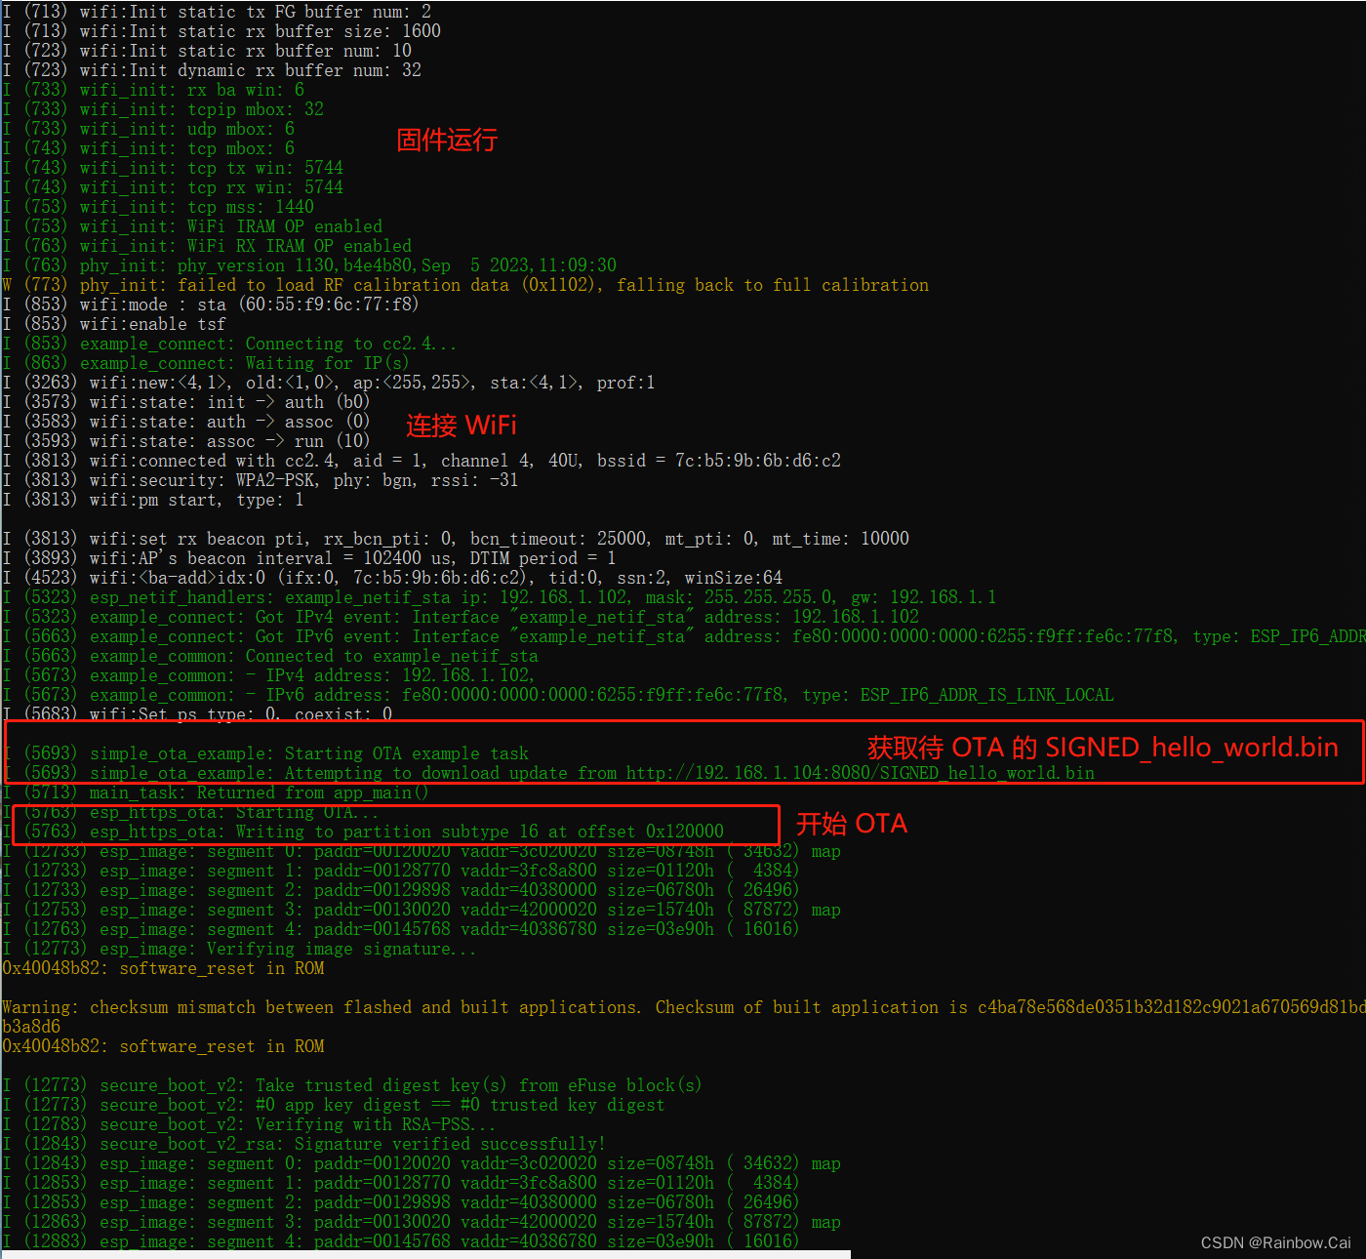1366x1259 pixels.
Task: Click the line 'wifi:Init static rx buffer size: 1600'
Action: coord(221,31)
